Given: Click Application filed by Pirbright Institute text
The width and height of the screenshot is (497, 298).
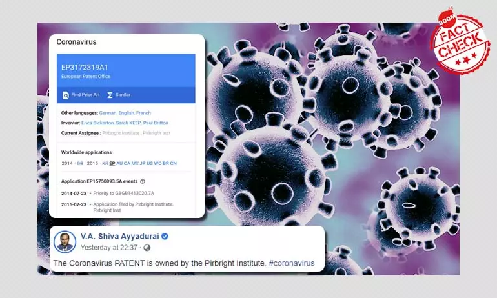Looking at the screenshot, I should [x=134, y=207].
